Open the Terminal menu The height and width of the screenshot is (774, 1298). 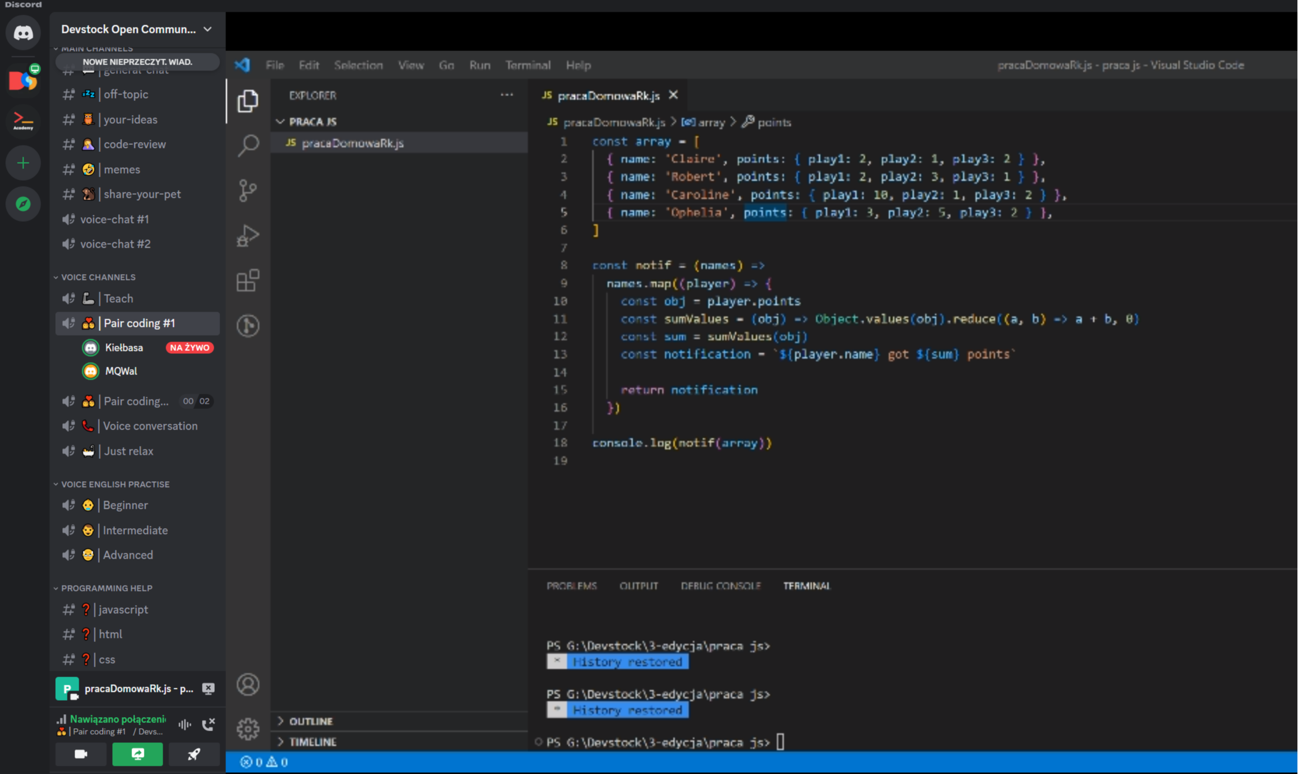tap(527, 65)
